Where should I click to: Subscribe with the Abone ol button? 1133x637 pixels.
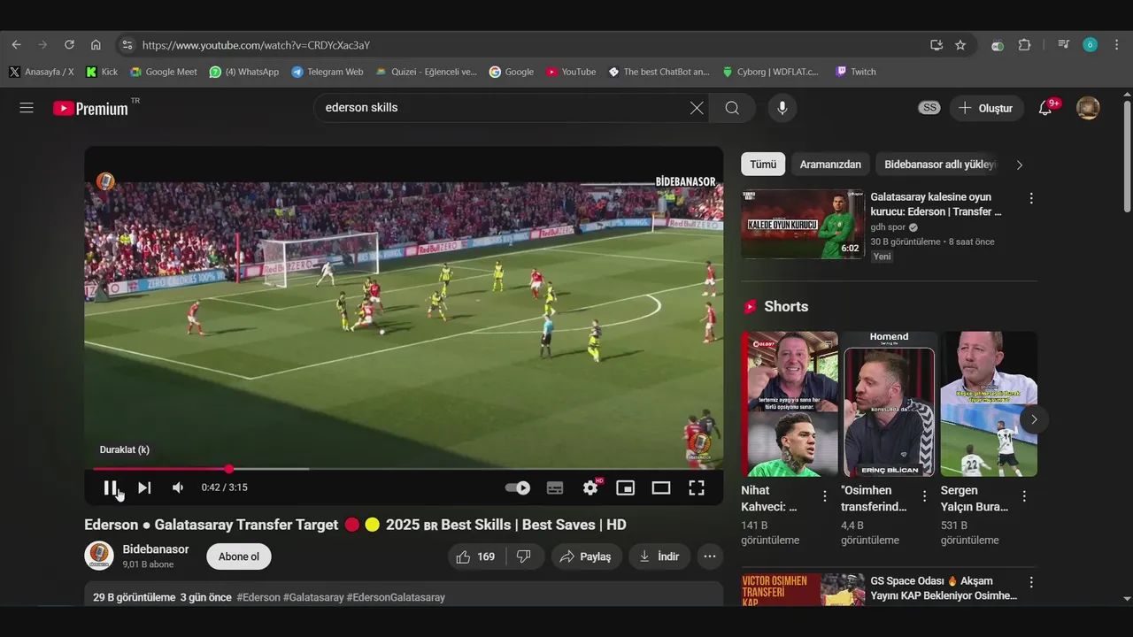(x=239, y=556)
